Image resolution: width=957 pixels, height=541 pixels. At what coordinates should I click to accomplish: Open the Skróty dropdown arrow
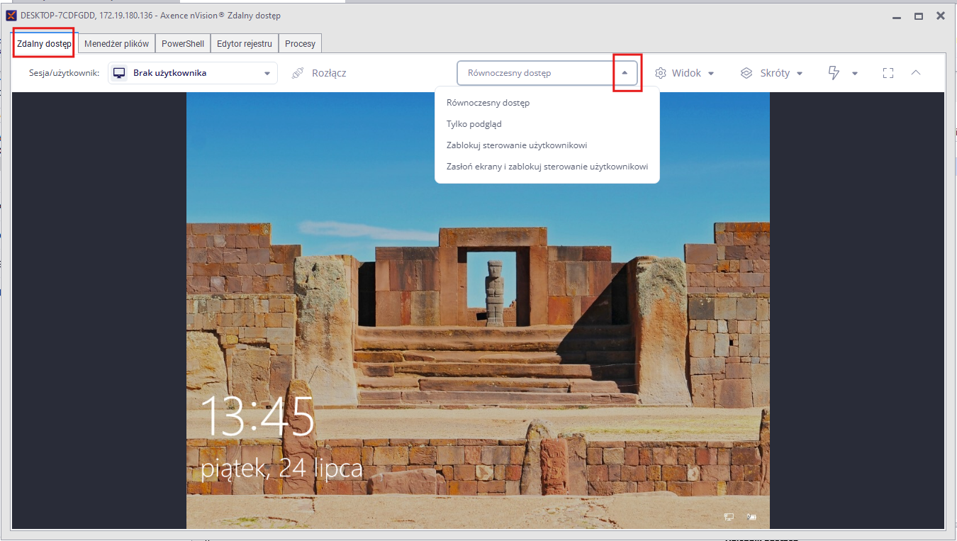pyautogui.click(x=800, y=73)
